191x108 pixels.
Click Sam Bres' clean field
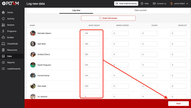149,44
